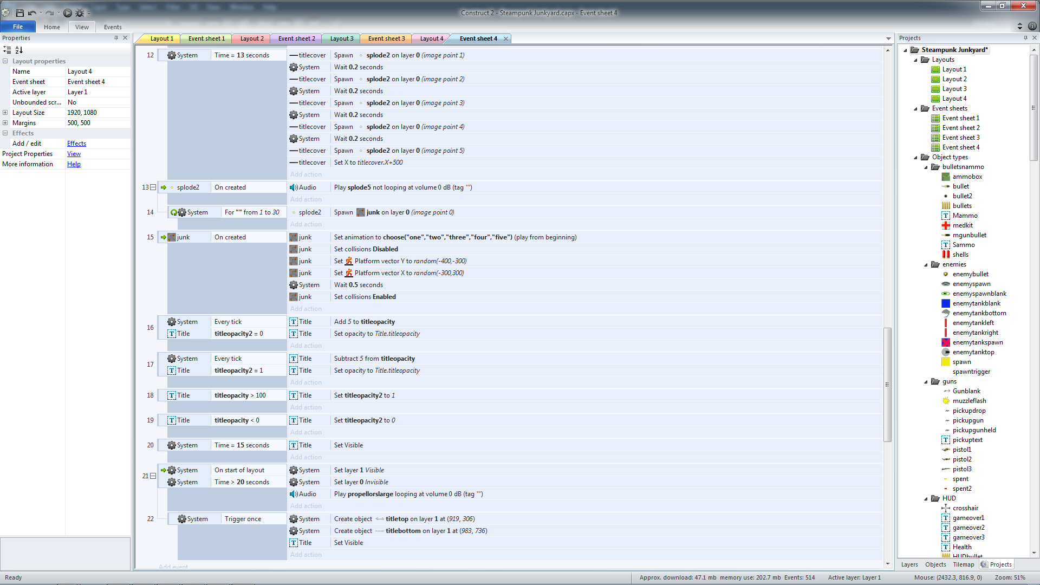This screenshot has height=585, width=1040.
Task: Collapse the Layout properties section
Action: (5, 61)
